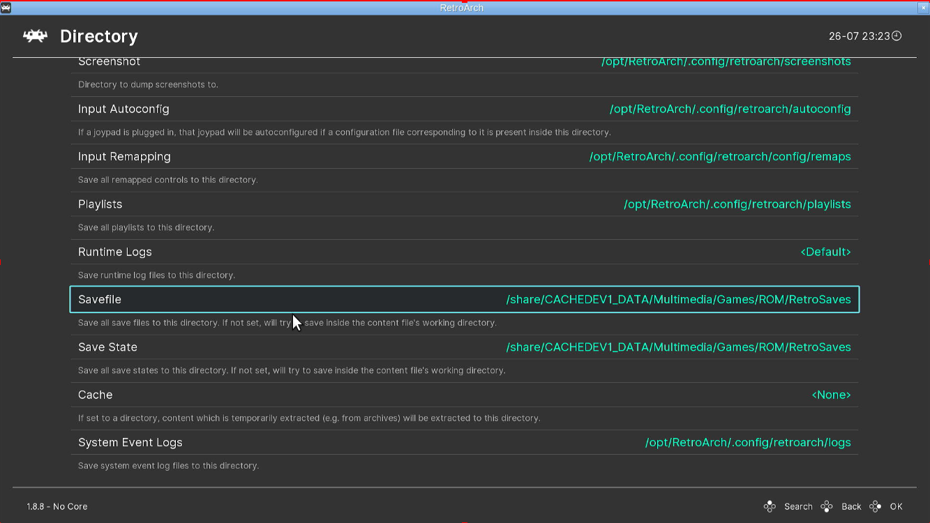Click 'Save all playlists to this directory' description

pos(146,227)
